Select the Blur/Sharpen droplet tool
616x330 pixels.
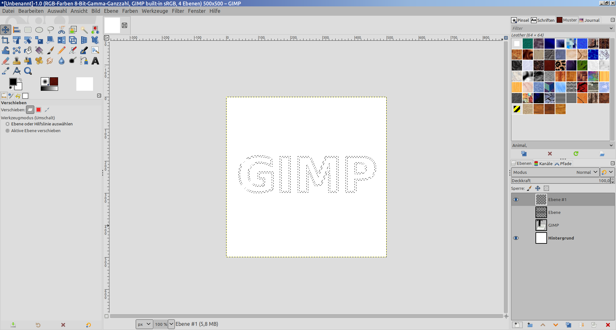tap(62, 61)
